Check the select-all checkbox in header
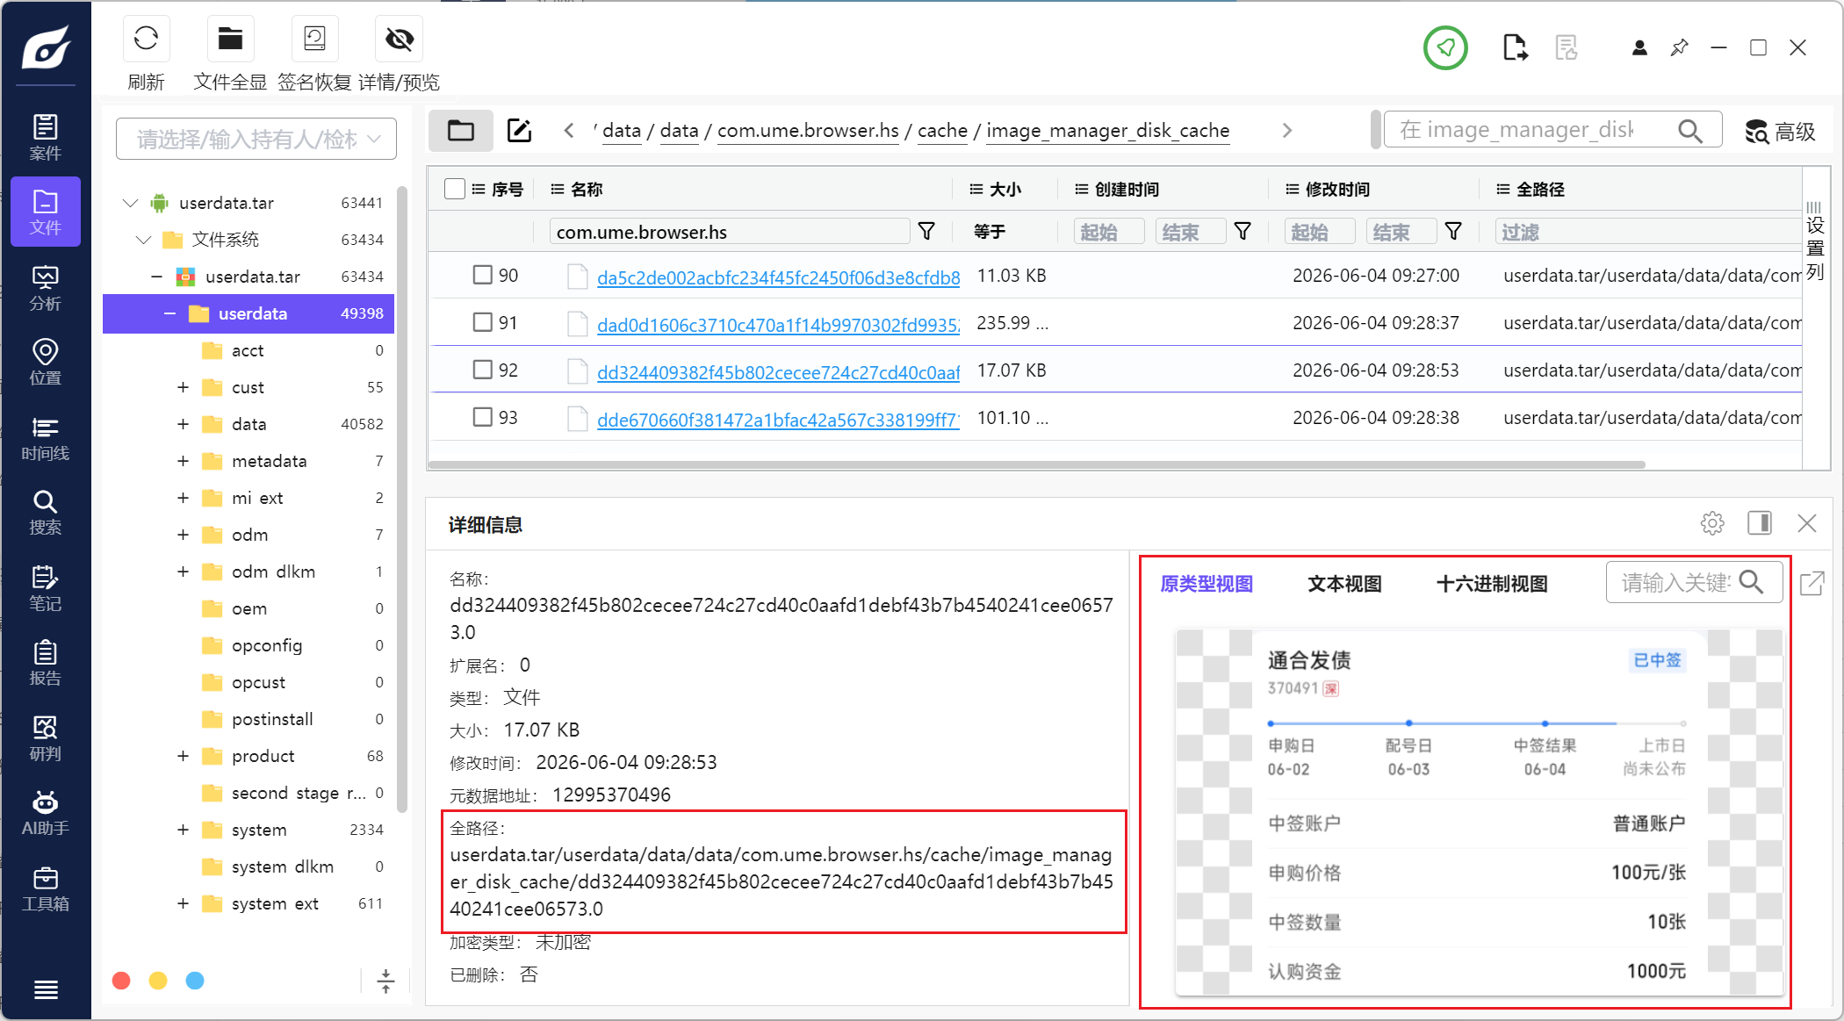This screenshot has height=1021, width=1844. click(455, 189)
